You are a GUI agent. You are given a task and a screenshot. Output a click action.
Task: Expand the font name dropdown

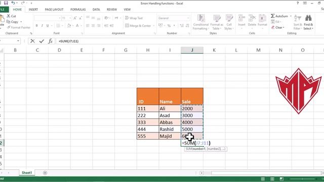60,18
